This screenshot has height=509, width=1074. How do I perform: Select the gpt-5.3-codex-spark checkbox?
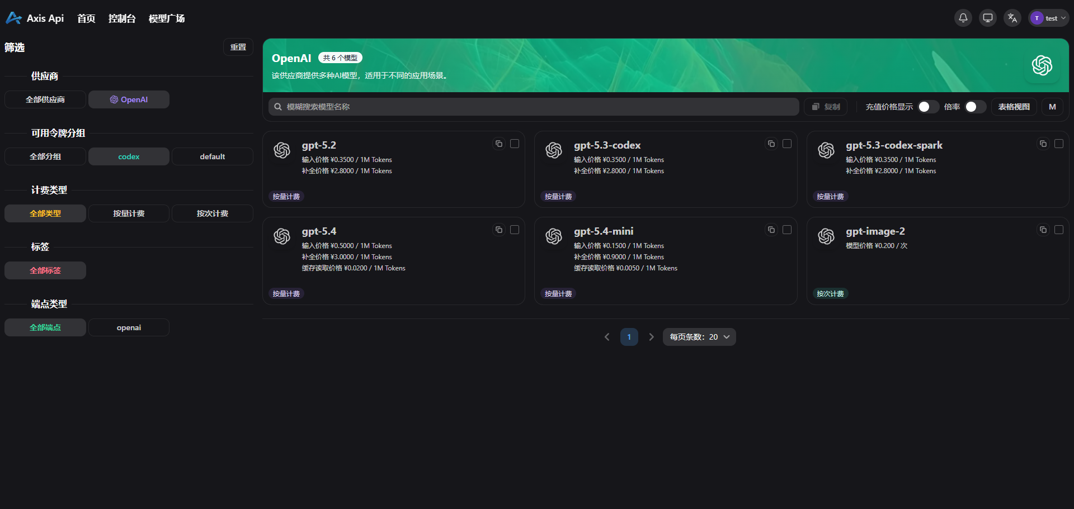[1058, 144]
